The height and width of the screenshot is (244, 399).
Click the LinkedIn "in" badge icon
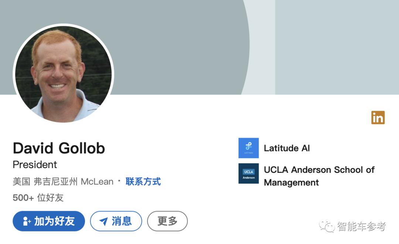(x=378, y=117)
